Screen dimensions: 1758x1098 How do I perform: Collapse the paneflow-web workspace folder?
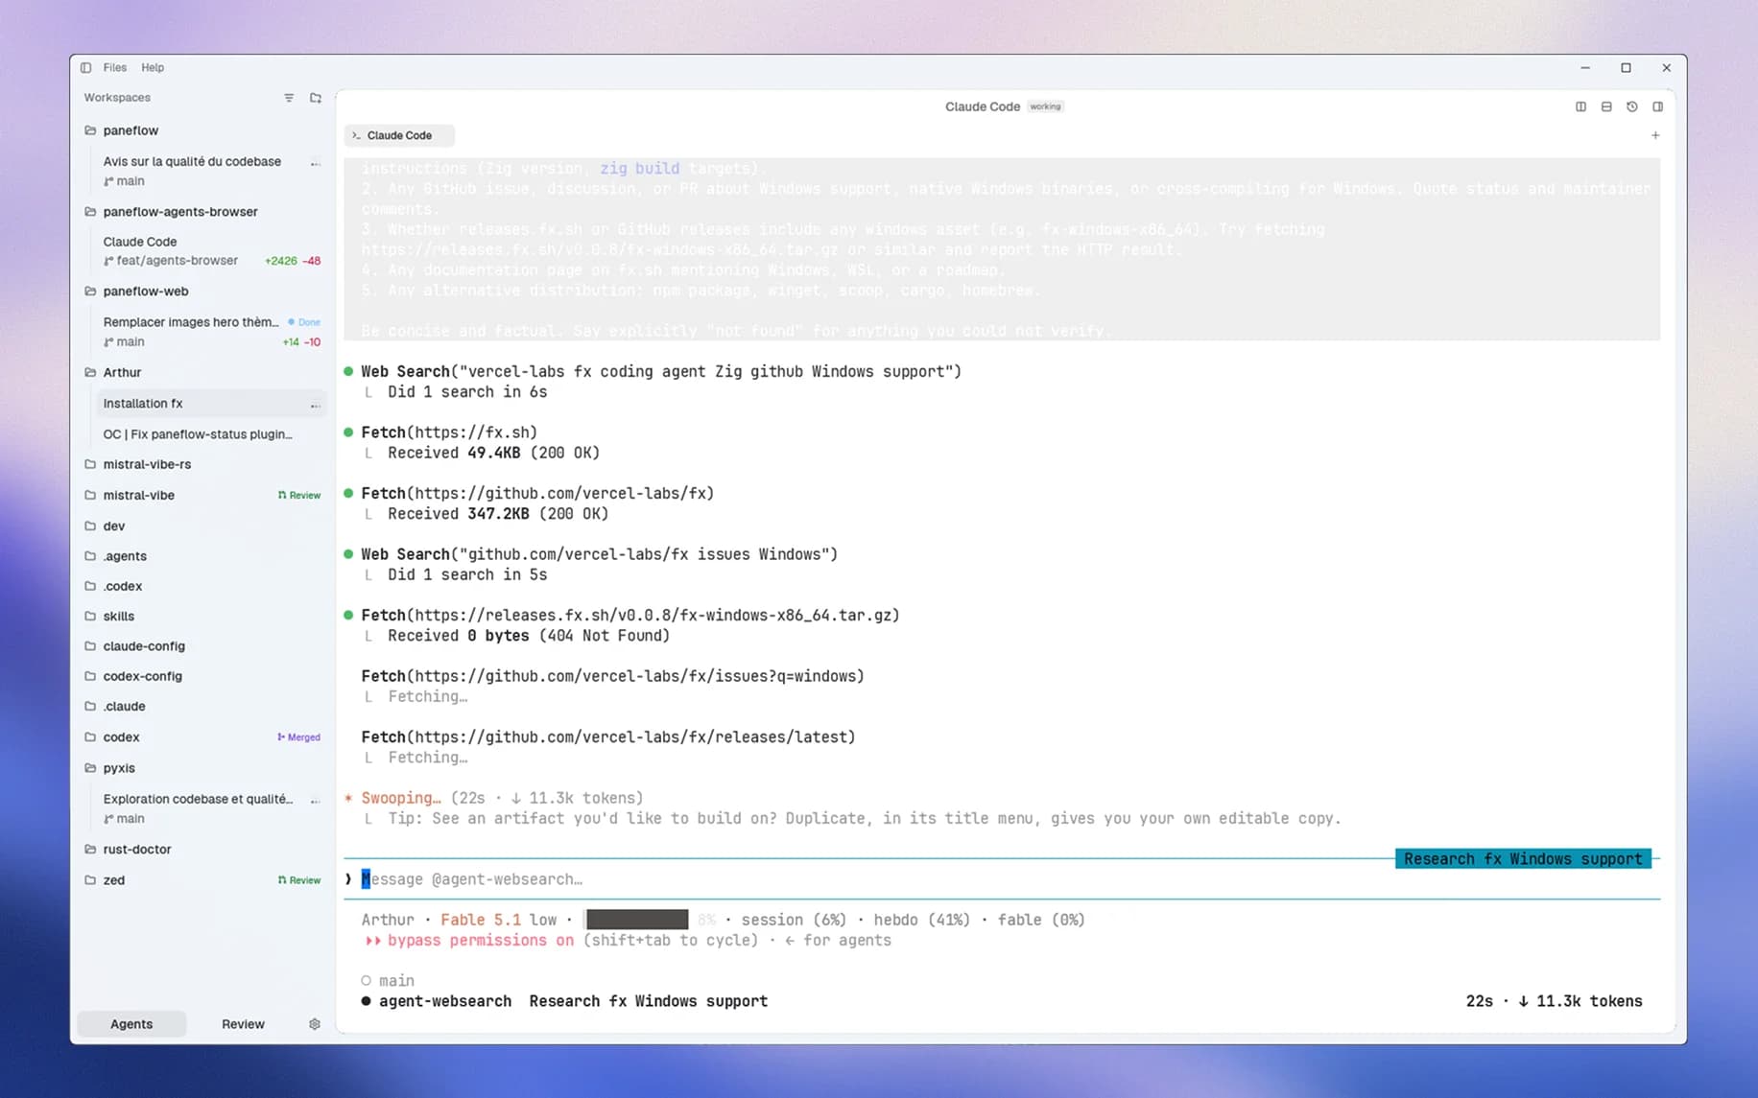(90, 292)
